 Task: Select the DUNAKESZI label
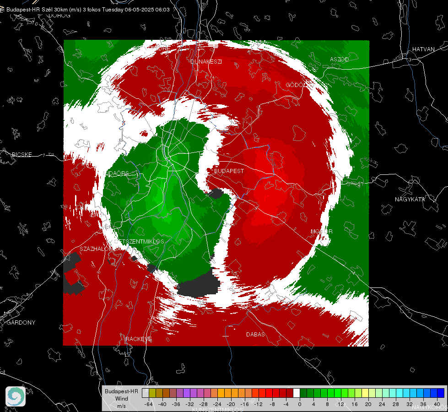206,62
